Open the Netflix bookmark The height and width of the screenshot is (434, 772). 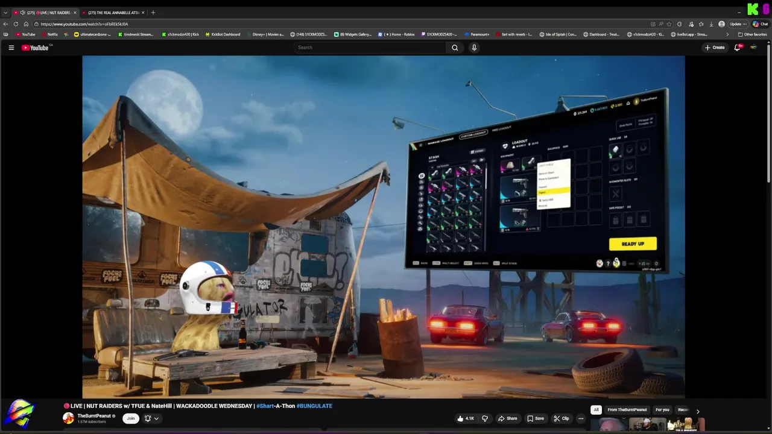click(49, 34)
